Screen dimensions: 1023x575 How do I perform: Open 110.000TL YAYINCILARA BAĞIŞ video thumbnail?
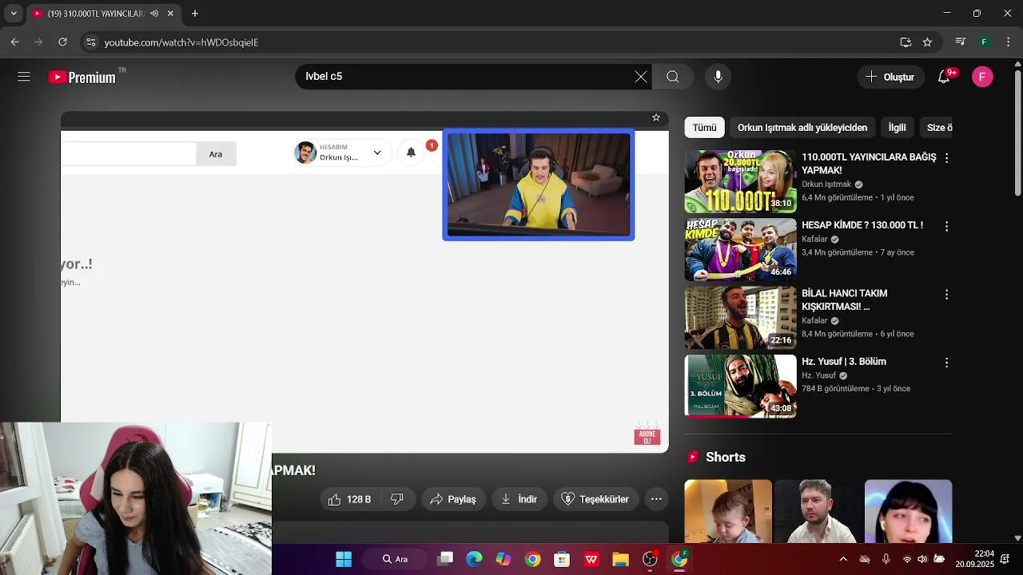740,181
